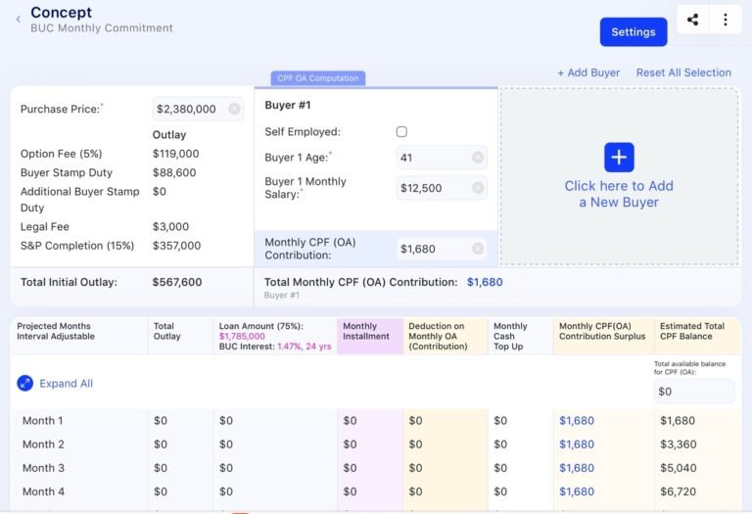The height and width of the screenshot is (514, 752).
Task: Select the Month 4 row label
Action: (43, 491)
